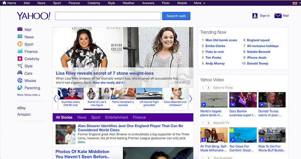Image resolution: width=301 pixels, height=159 pixels.
Task: Click the Finance chart icon in sidebar
Action: click(20, 51)
